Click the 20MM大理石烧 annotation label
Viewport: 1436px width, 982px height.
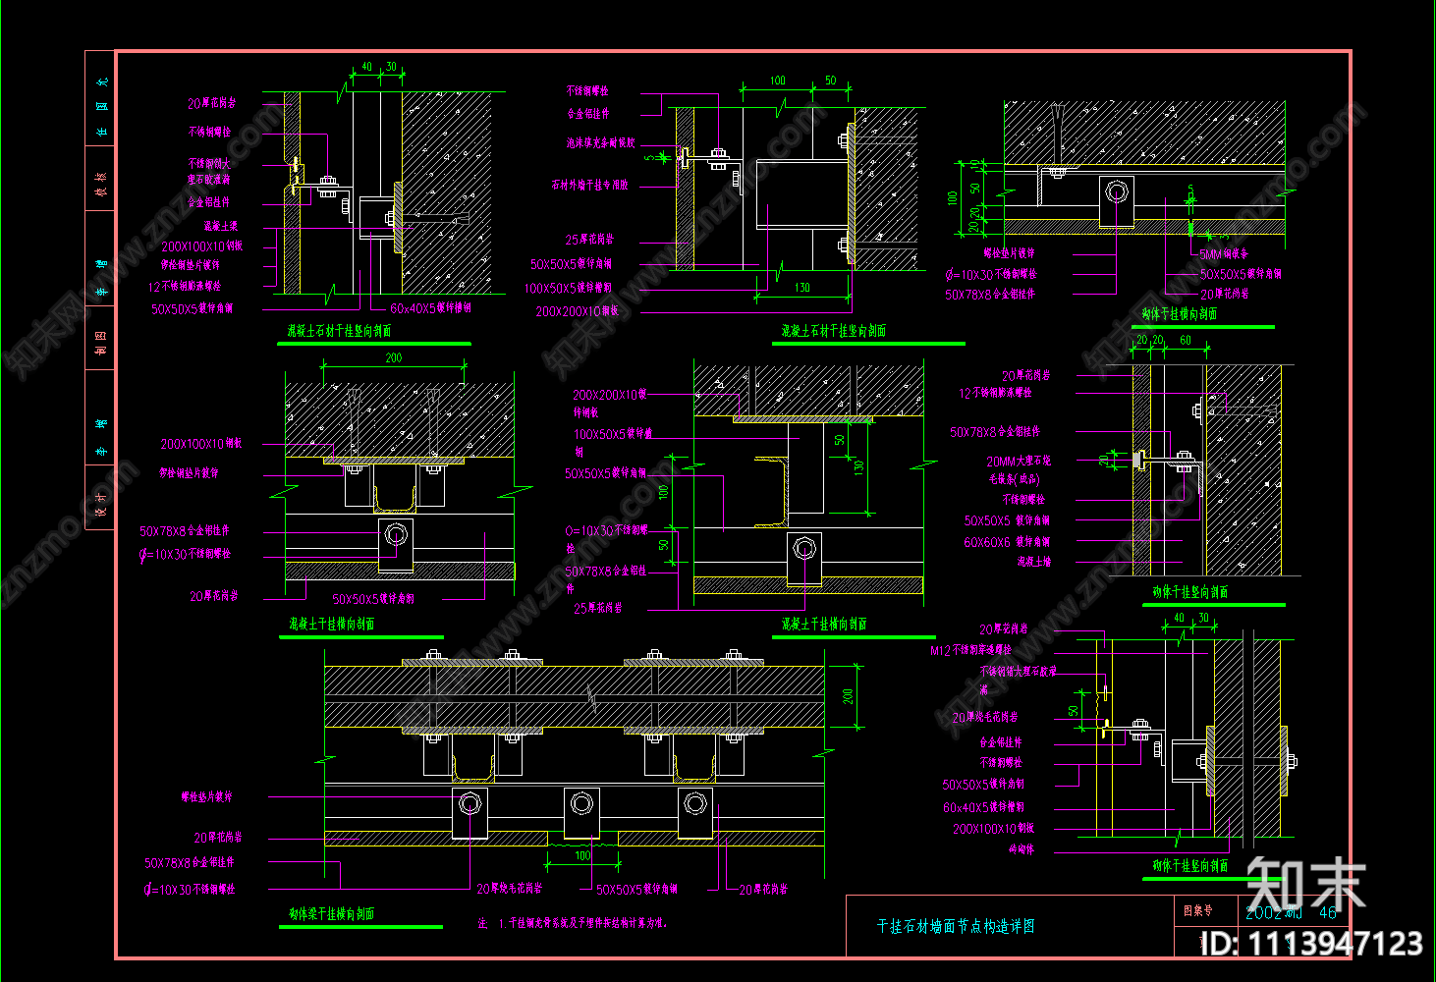[1019, 461]
